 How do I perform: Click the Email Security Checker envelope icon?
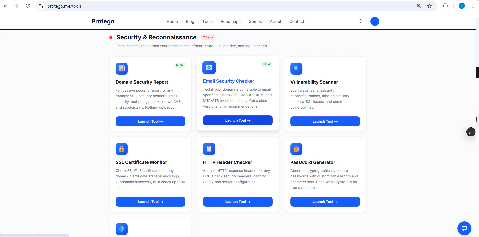[209, 68]
